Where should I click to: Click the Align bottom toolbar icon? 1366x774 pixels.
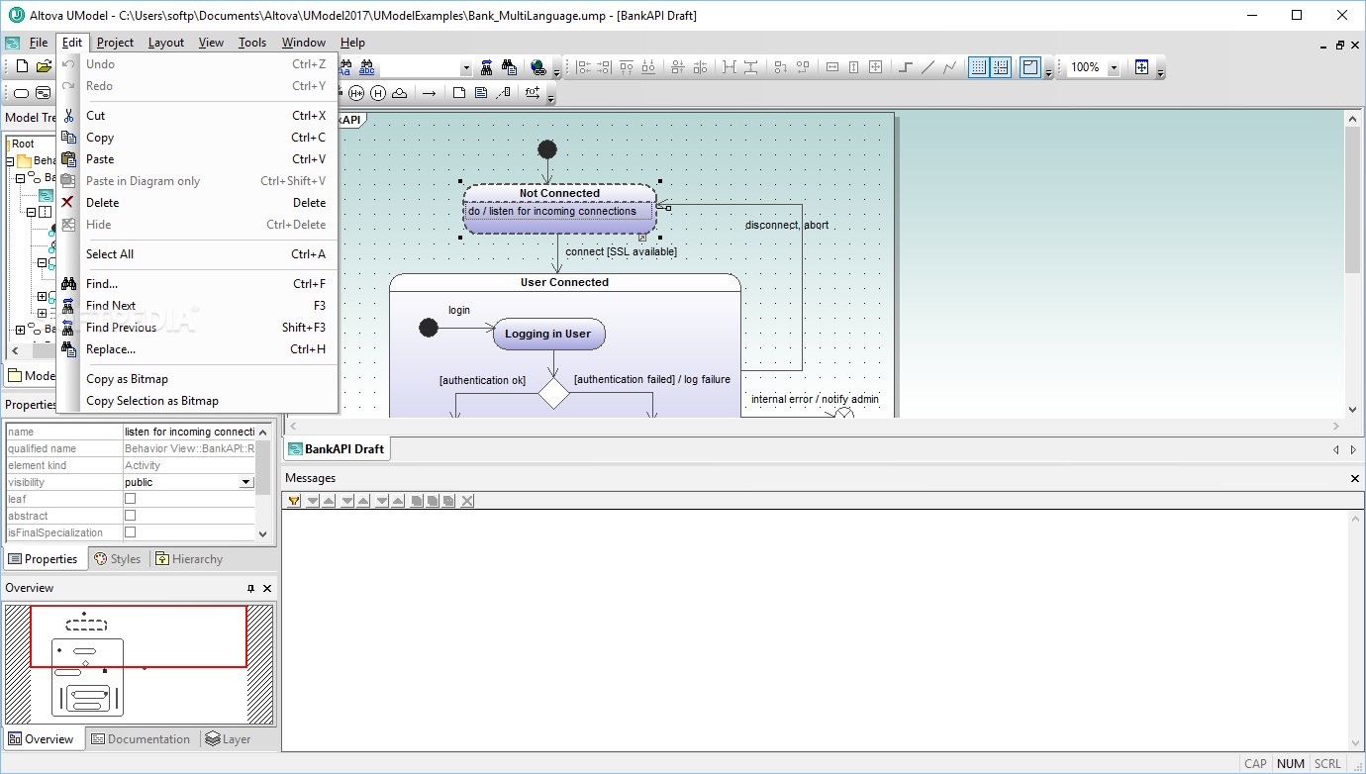click(648, 67)
